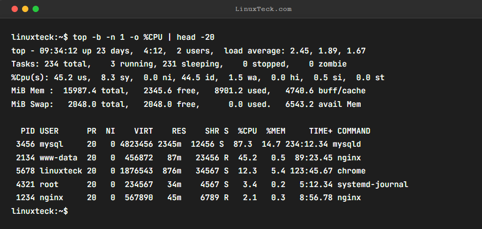Viewport: 482px width, 229px height.
Task: Click the RES column header
Action: point(179,131)
